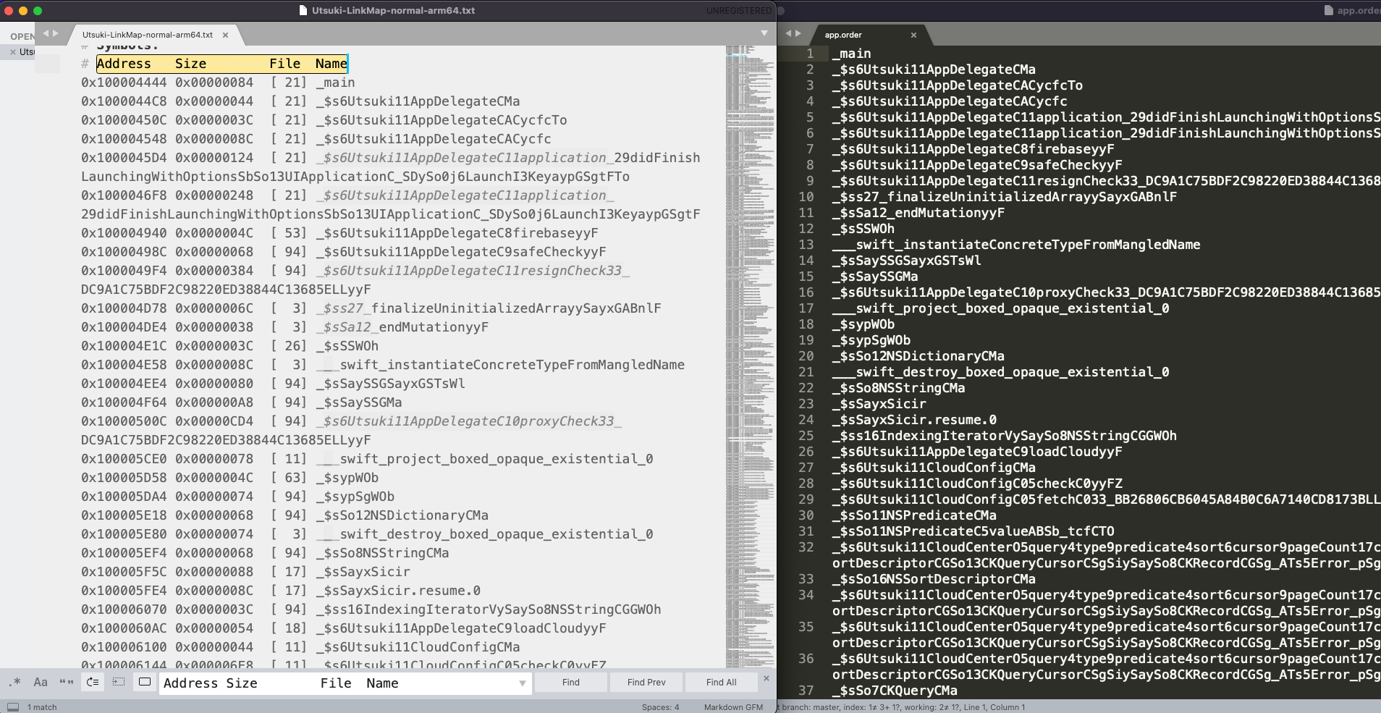Toggle whole-word matching (quotes icon) in the find bar
Image resolution: width=1381 pixels, height=713 pixels.
click(x=67, y=682)
